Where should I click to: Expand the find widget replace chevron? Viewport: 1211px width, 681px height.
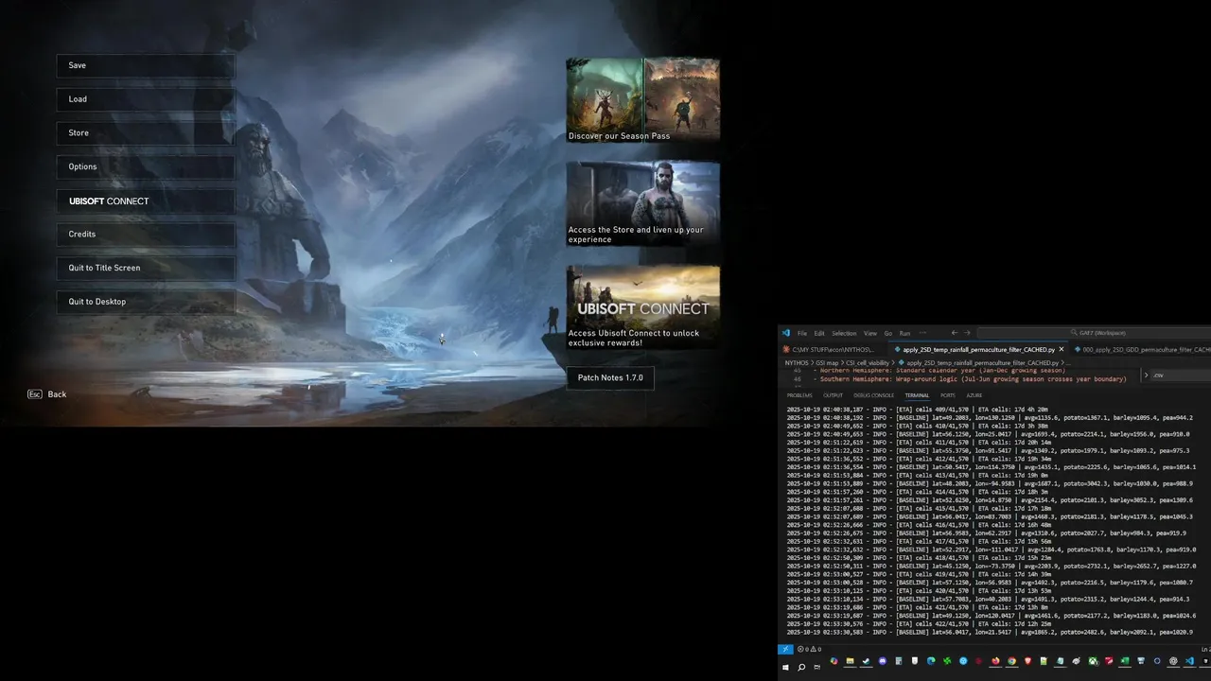(x=1147, y=375)
